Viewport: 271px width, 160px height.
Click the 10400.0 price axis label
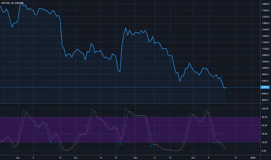click(265, 62)
